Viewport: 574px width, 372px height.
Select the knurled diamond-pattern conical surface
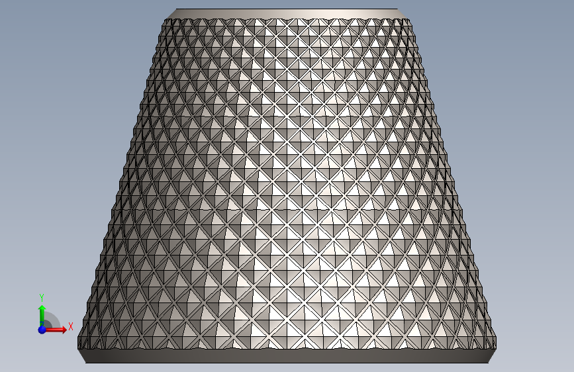click(x=287, y=183)
